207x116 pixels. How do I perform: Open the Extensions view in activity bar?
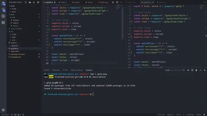pyautogui.click(x=3, y=23)
